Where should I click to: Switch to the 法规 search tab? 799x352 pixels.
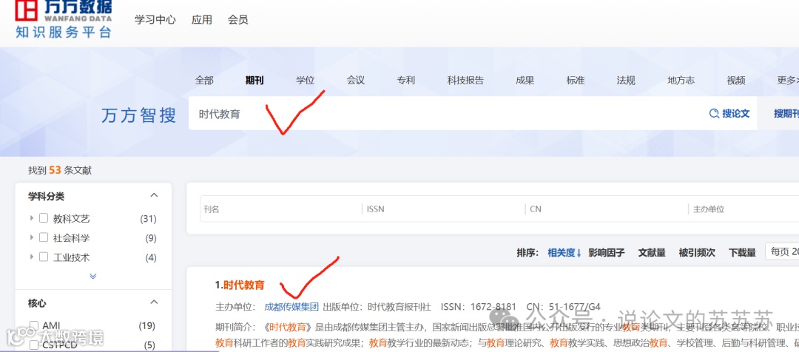pos(626,80)
